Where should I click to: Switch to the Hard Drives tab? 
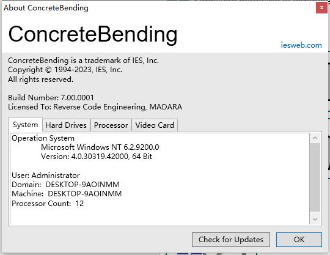click(x=66, y=125)
